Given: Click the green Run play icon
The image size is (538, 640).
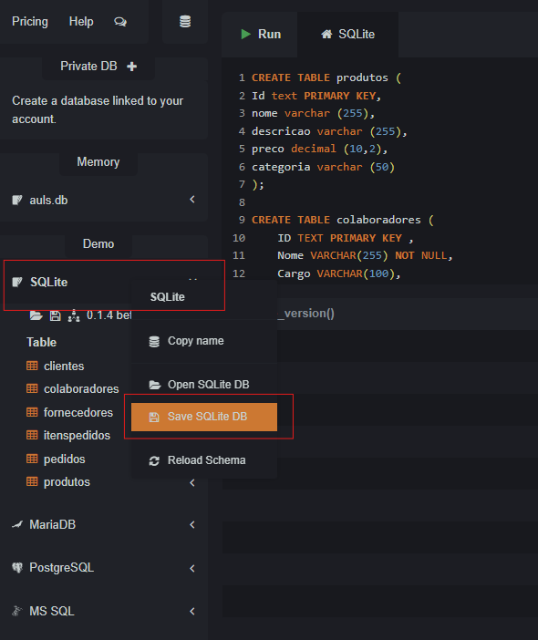Looking at the screenshot, I should tap(245, 35).
